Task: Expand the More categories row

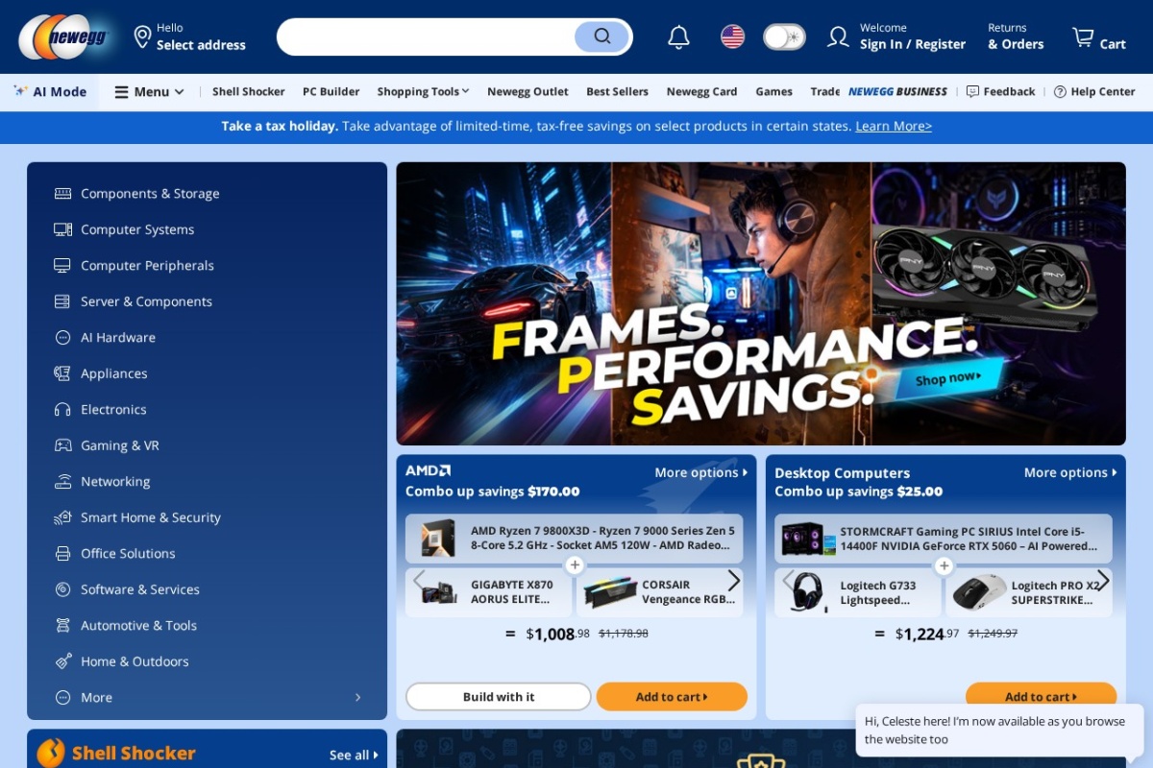Action: point(208,698)
